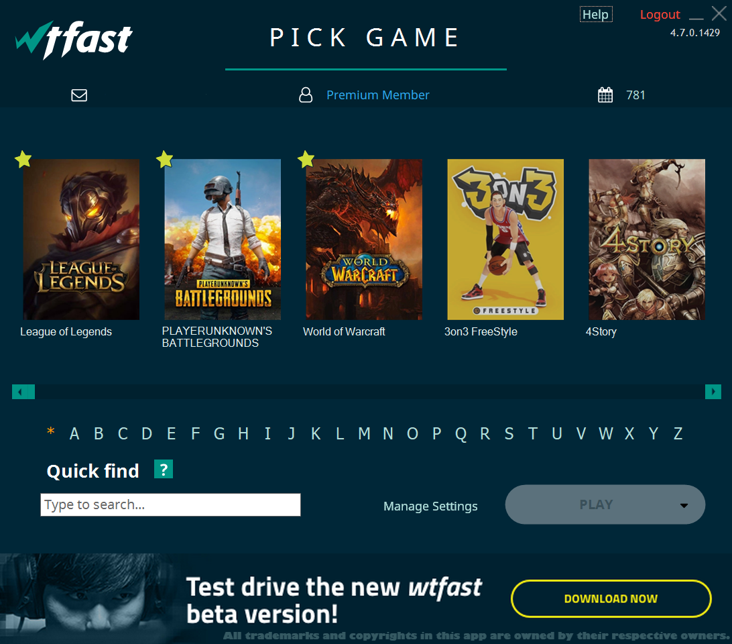Filter games by letter W
Screen dimensions: 732x644
coord(605,433)
